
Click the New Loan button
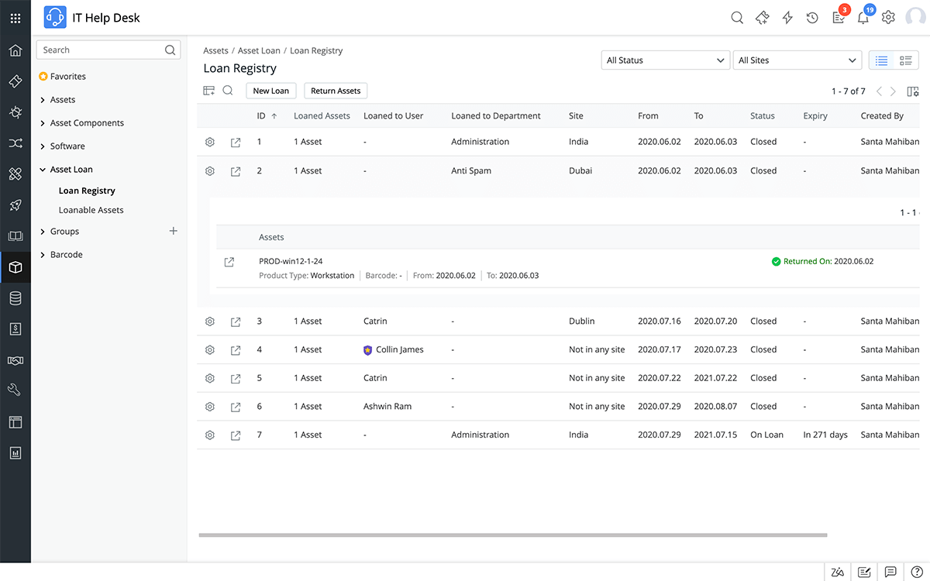tap(271, 91)
